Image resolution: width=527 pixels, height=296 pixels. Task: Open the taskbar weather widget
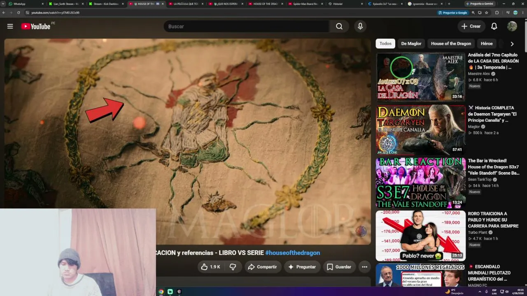tap(454, 291)
